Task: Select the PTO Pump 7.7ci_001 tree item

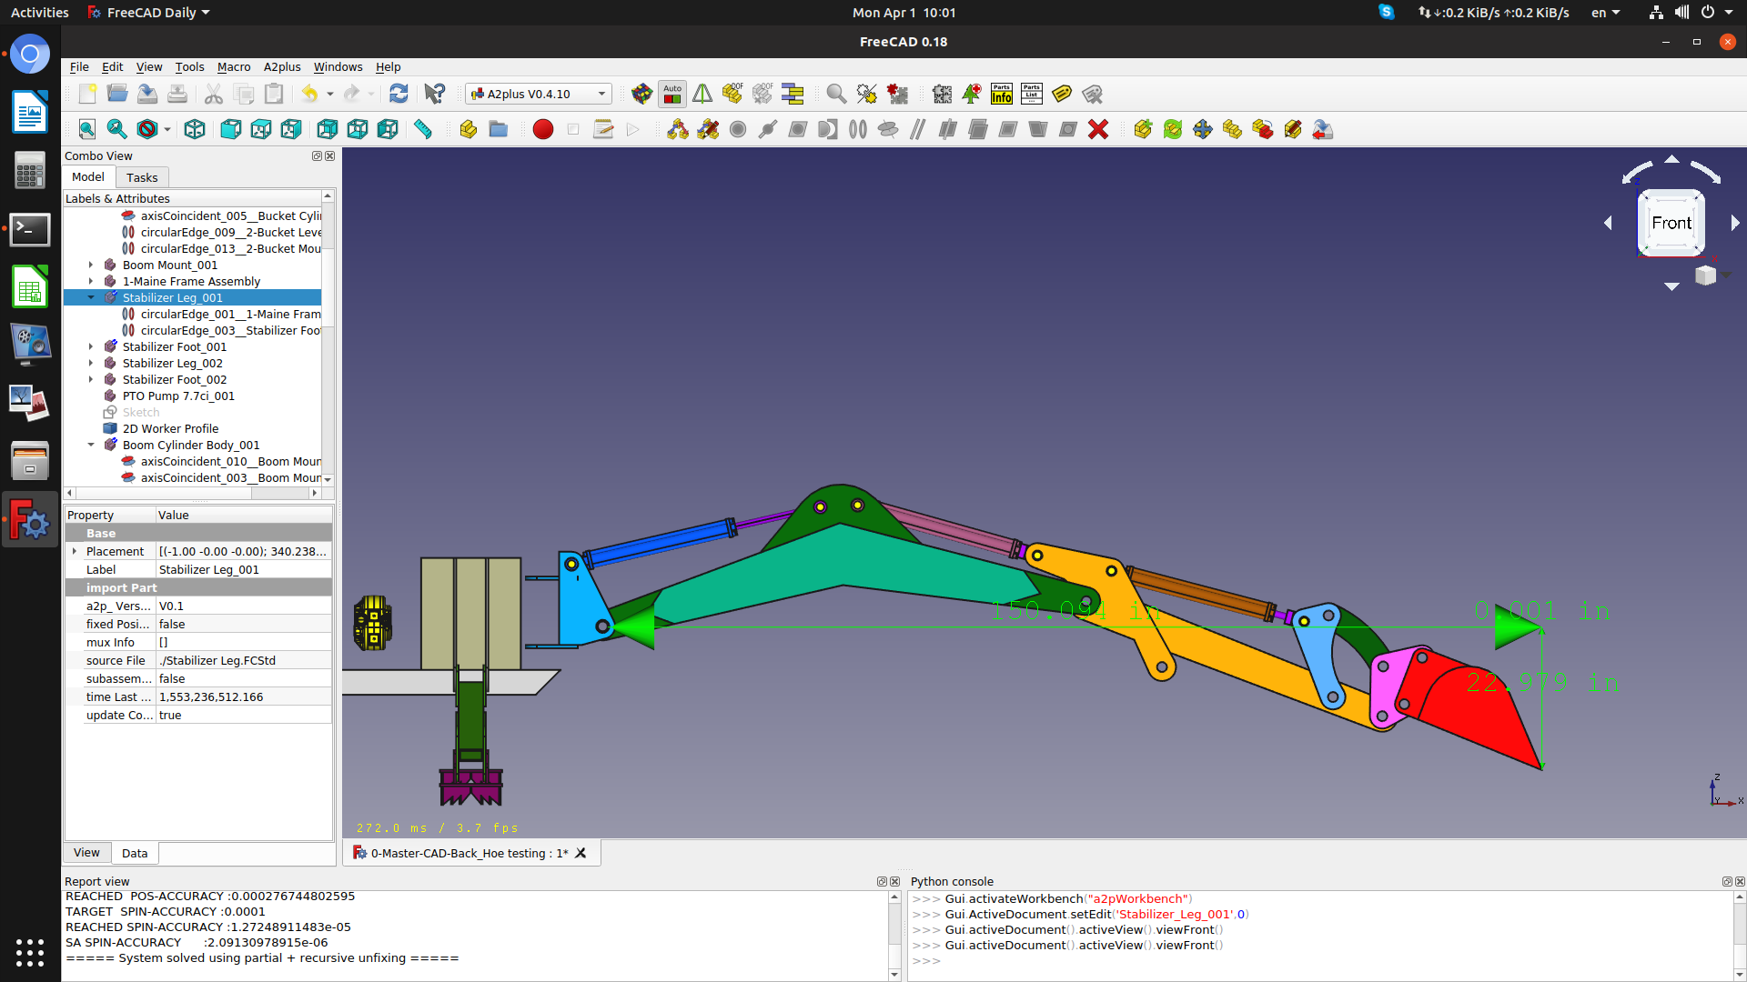Action: [178, 396]
